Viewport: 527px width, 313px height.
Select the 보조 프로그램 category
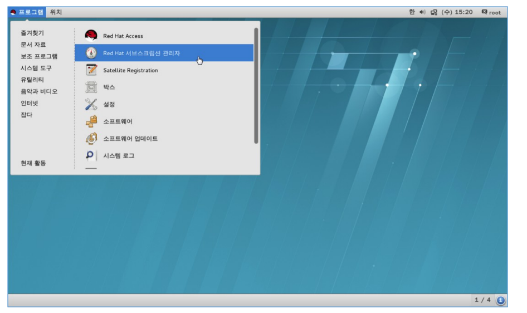(39, 56)
